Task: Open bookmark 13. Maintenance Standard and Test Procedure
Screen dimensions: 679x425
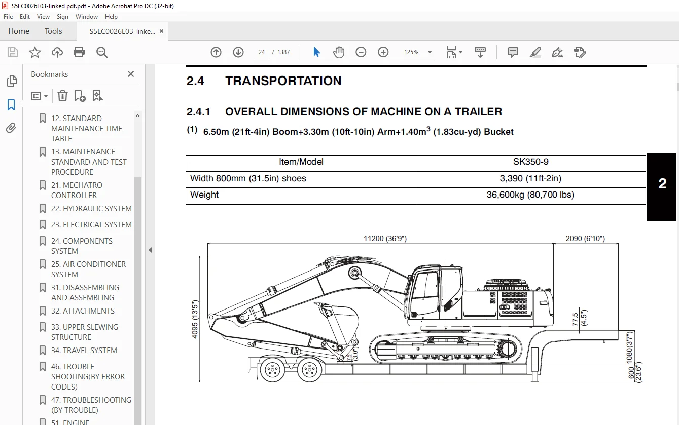Action: 89,162
